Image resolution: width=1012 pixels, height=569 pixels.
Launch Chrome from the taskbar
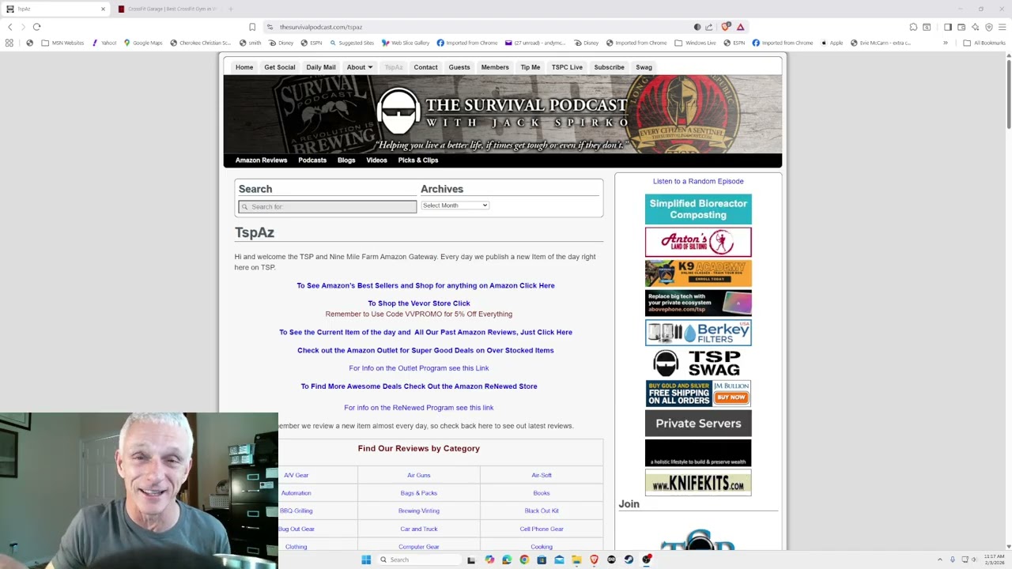coord(524,560)
